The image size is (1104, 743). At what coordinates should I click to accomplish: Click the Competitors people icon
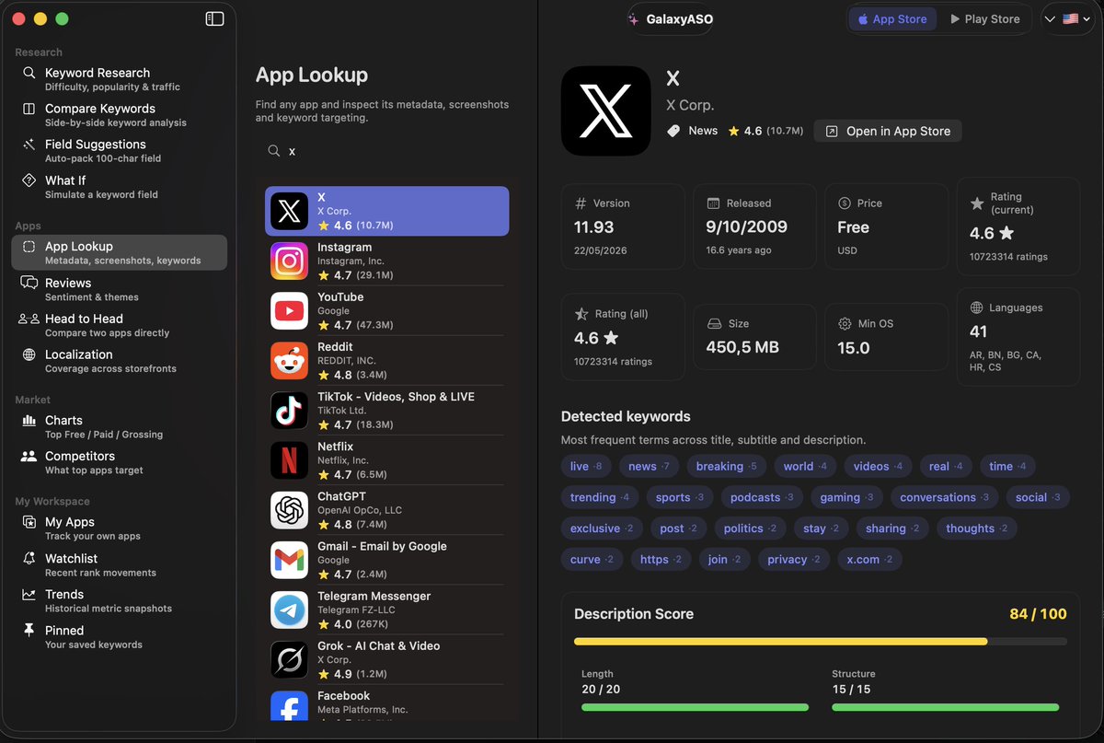(29, 456)
